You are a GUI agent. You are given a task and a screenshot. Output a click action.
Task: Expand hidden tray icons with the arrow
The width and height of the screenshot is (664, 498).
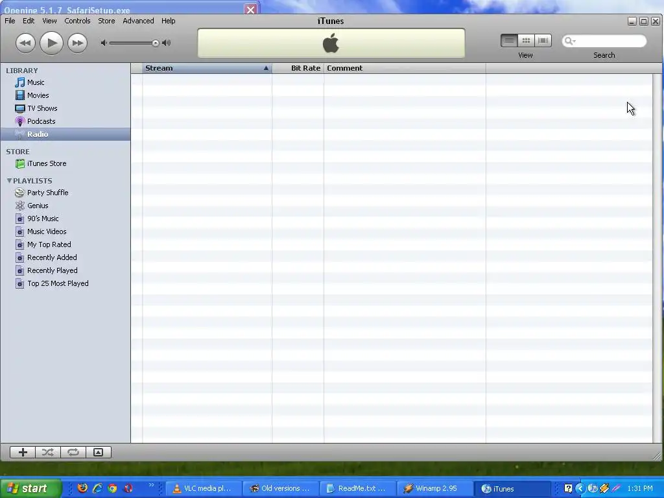coord(580,488)
